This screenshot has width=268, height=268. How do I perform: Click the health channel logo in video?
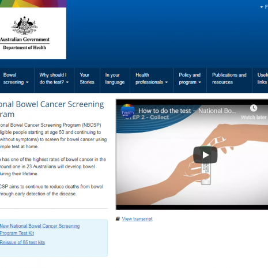[127, 111]
